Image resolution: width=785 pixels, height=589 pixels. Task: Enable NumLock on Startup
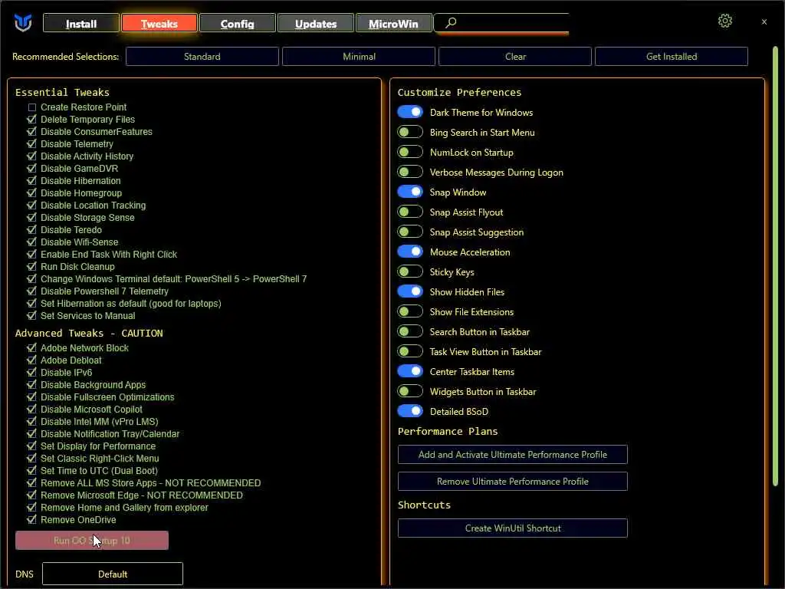coord(410,153)
